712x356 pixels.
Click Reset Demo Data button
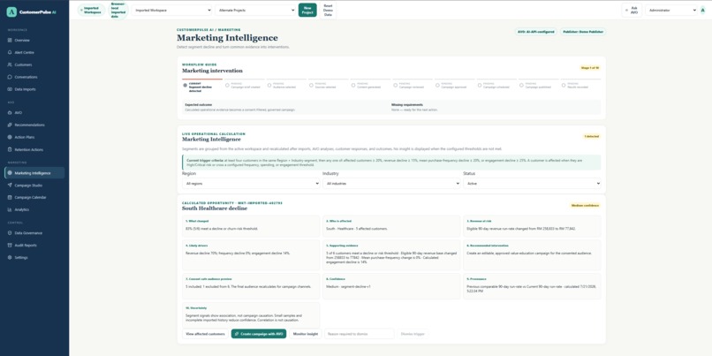point(329,10)
